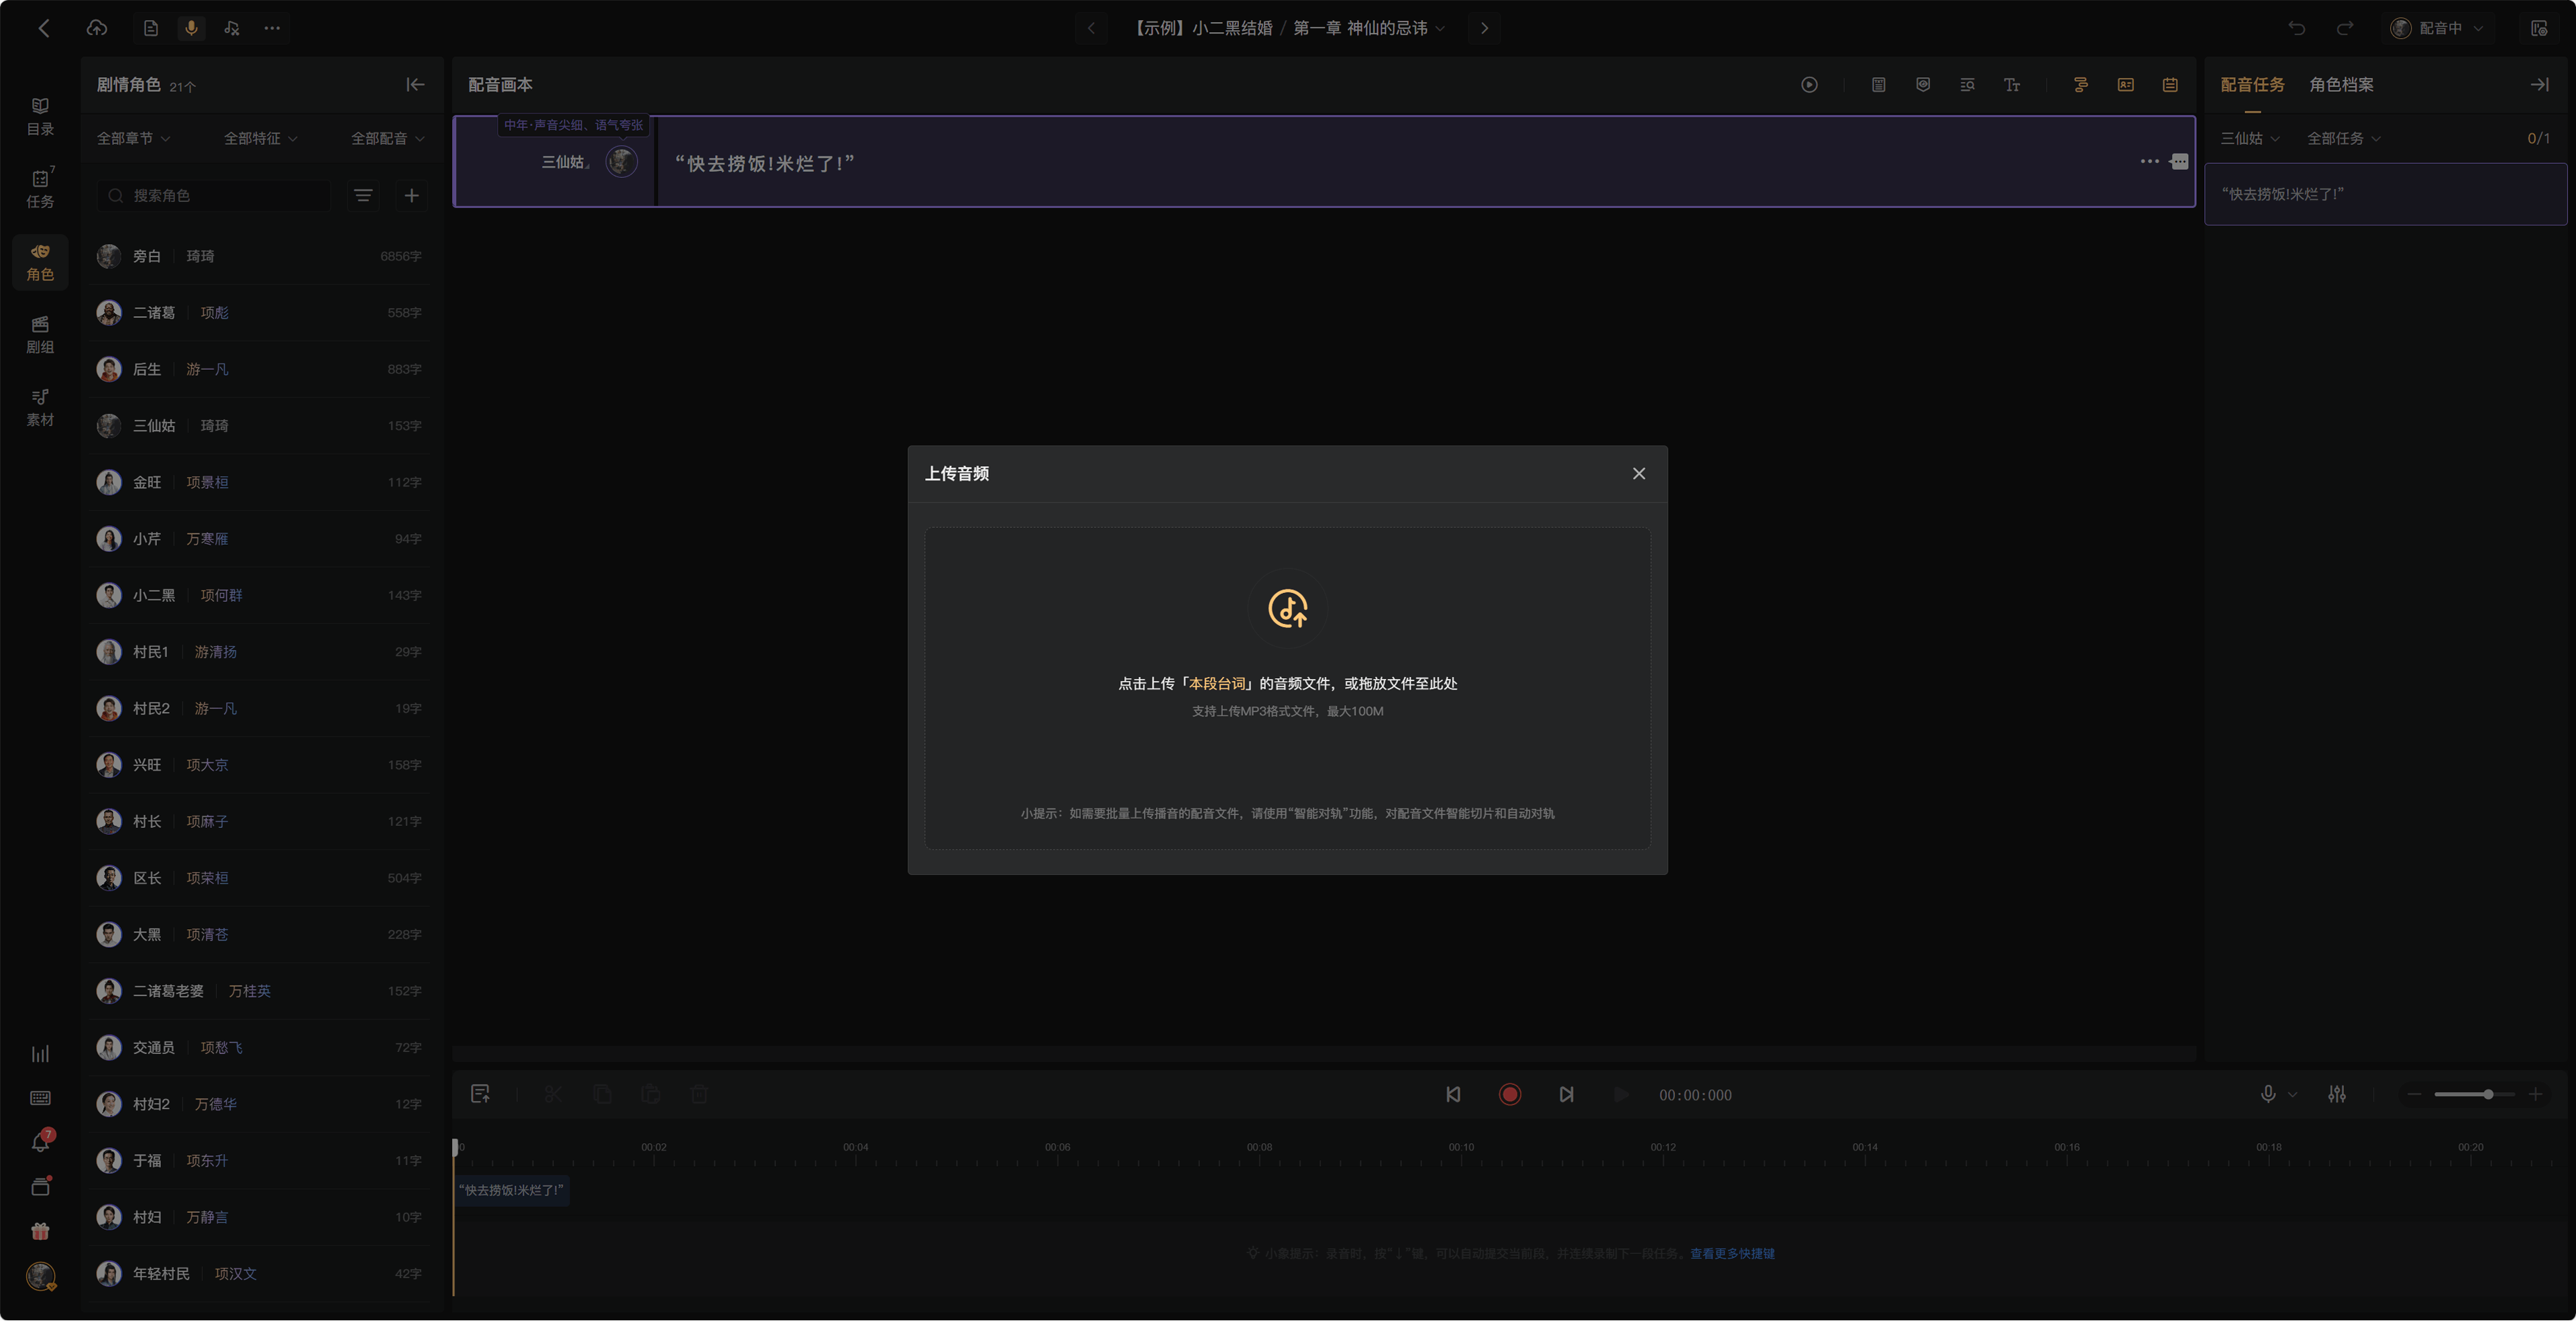This screenshot has width=2576, height=1321.
Task: Open the 素材 sidebar section
Action: tap(40, 408)
